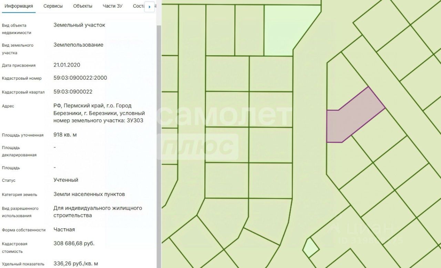Click the assignment date 21.01.2020

point(67,65)
